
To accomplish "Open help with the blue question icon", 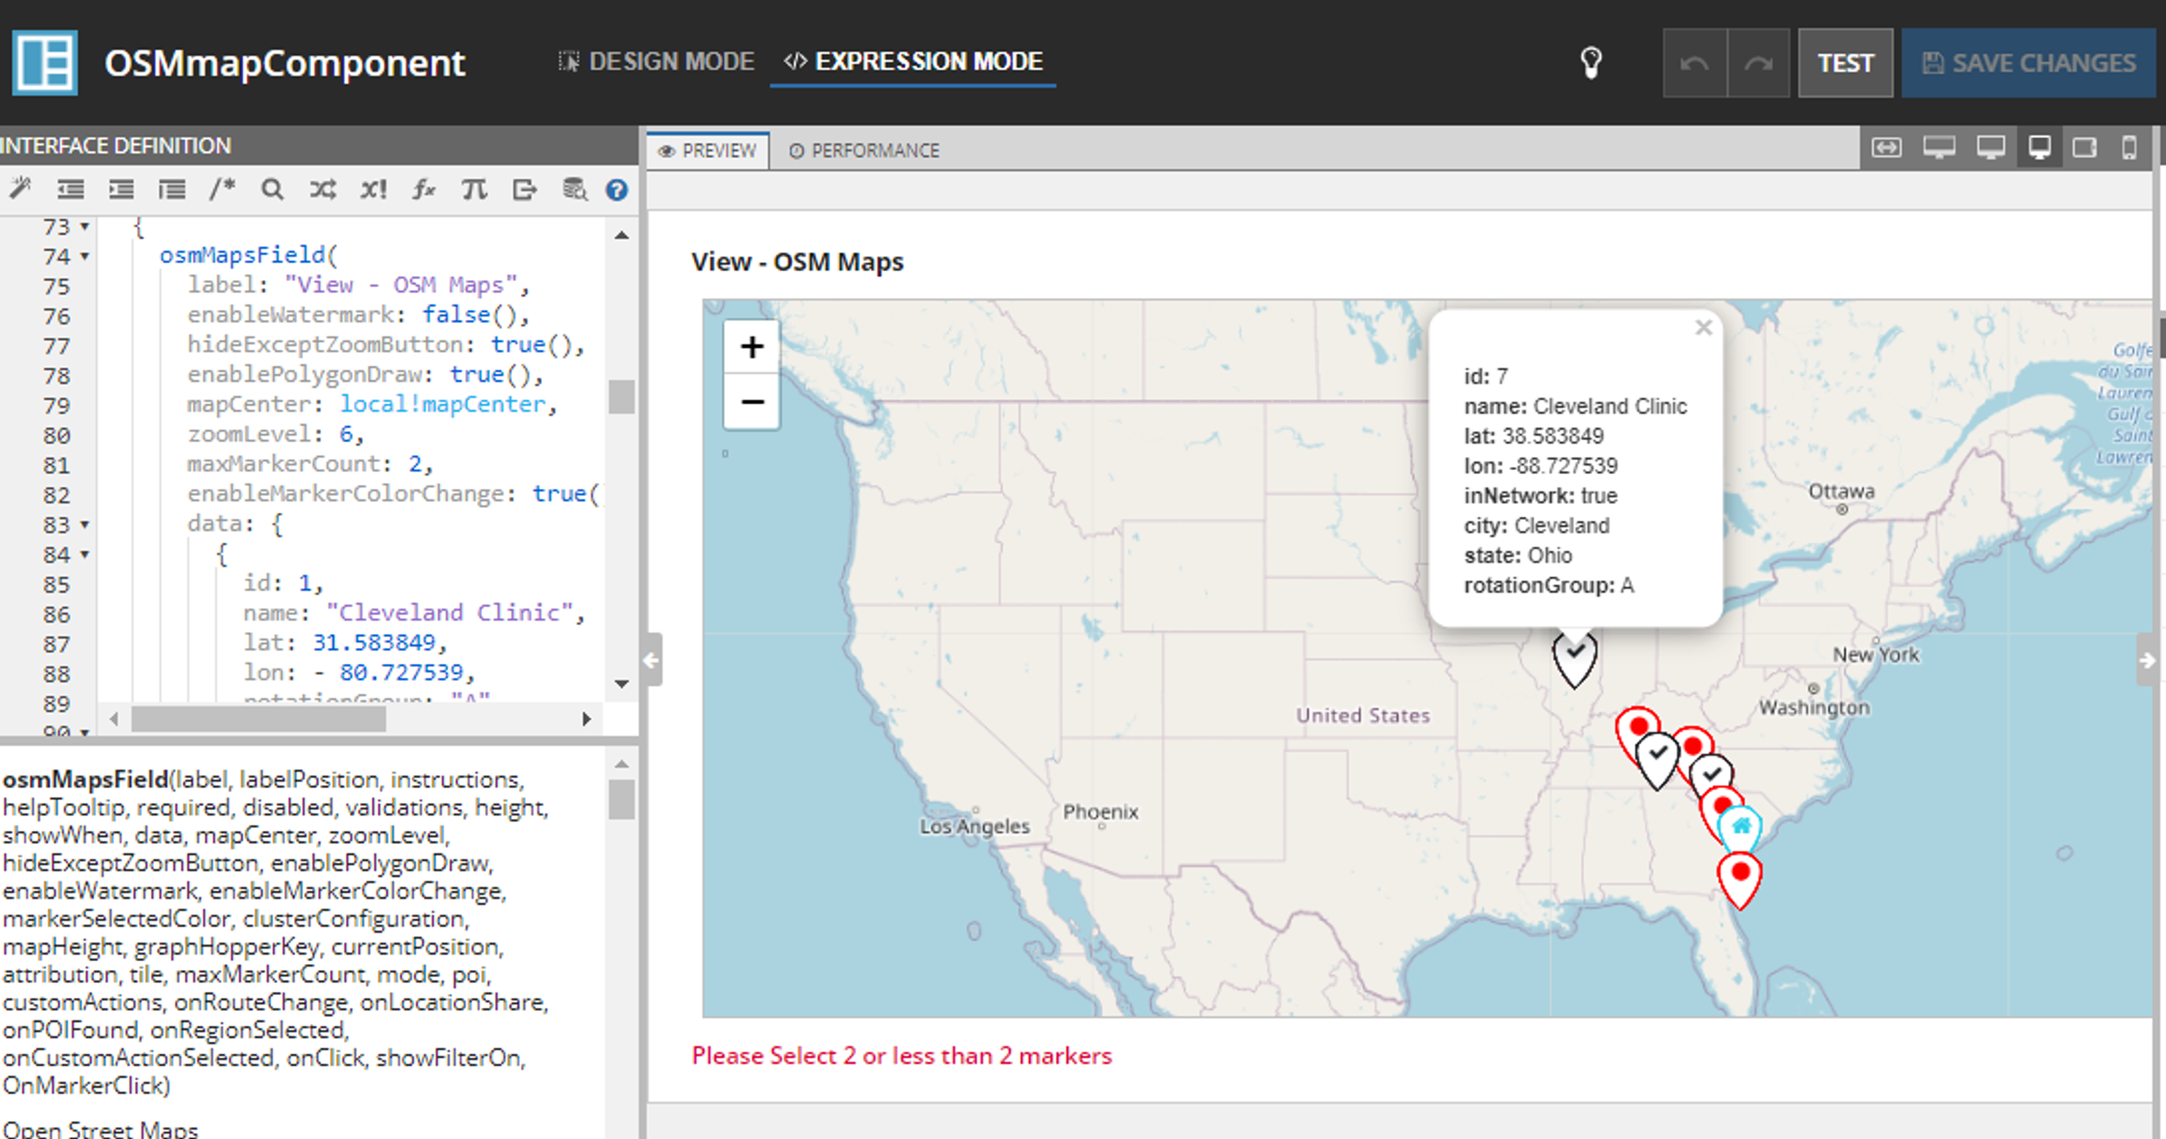I will click(x=617, y=190).
